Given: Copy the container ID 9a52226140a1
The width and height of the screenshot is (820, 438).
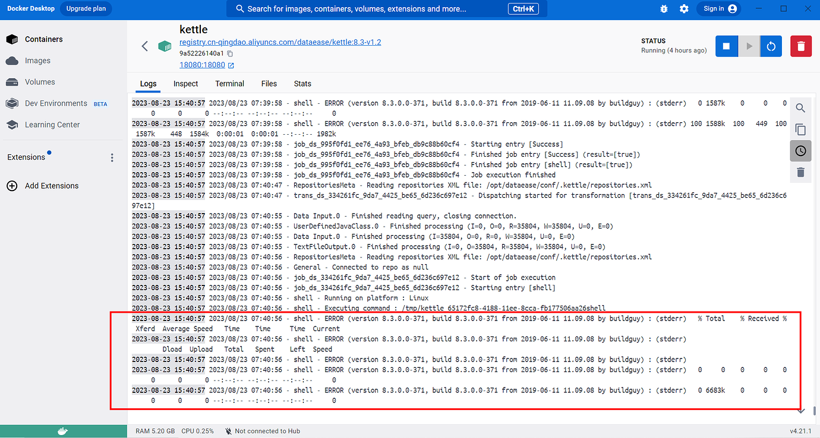Looking at the screenshot, I should pos(229,53).
